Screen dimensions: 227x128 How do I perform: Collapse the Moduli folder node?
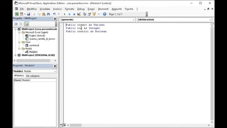point(19,49)
